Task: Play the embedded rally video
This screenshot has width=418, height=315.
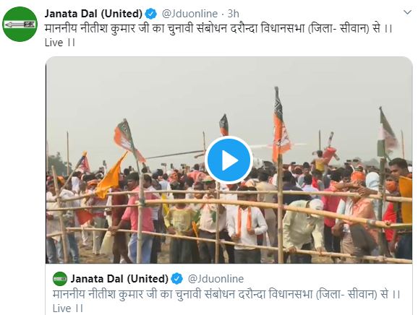Action: point(229,160)
